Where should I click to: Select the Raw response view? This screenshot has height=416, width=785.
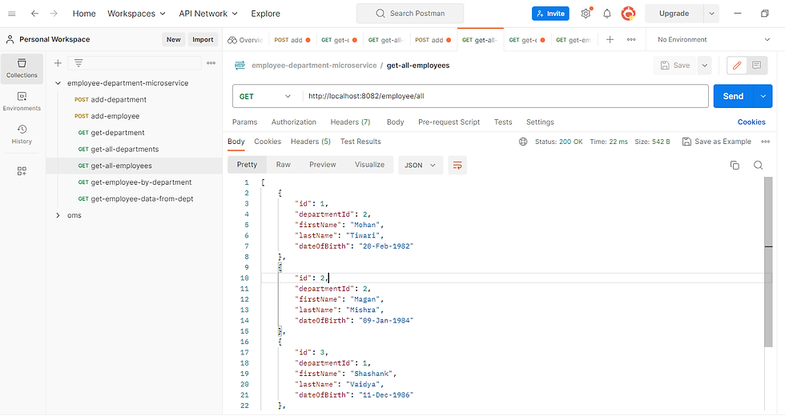click(284, 165)
